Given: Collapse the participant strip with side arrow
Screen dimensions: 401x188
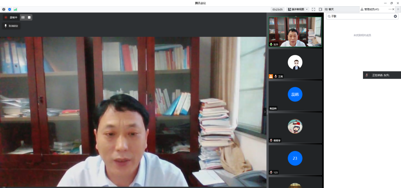Looking at the screenshot, I should click(x=265, y=112).
